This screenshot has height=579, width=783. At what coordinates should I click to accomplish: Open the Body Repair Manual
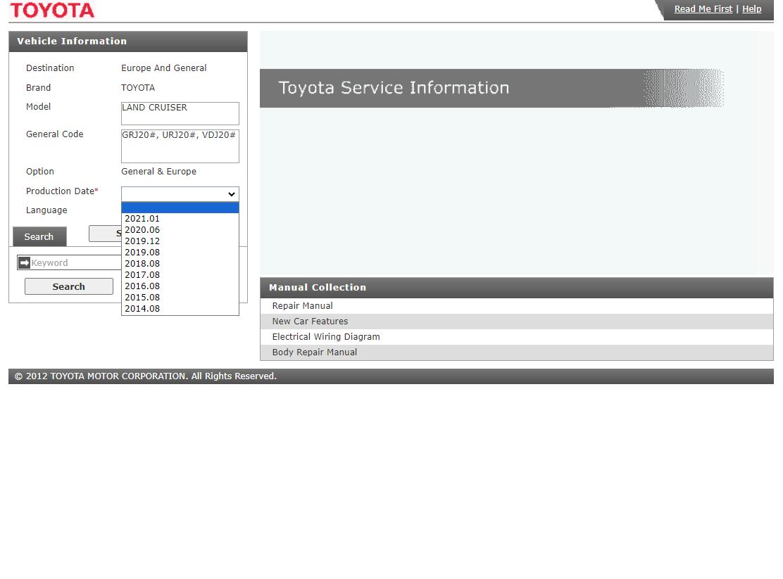point(516,352)
